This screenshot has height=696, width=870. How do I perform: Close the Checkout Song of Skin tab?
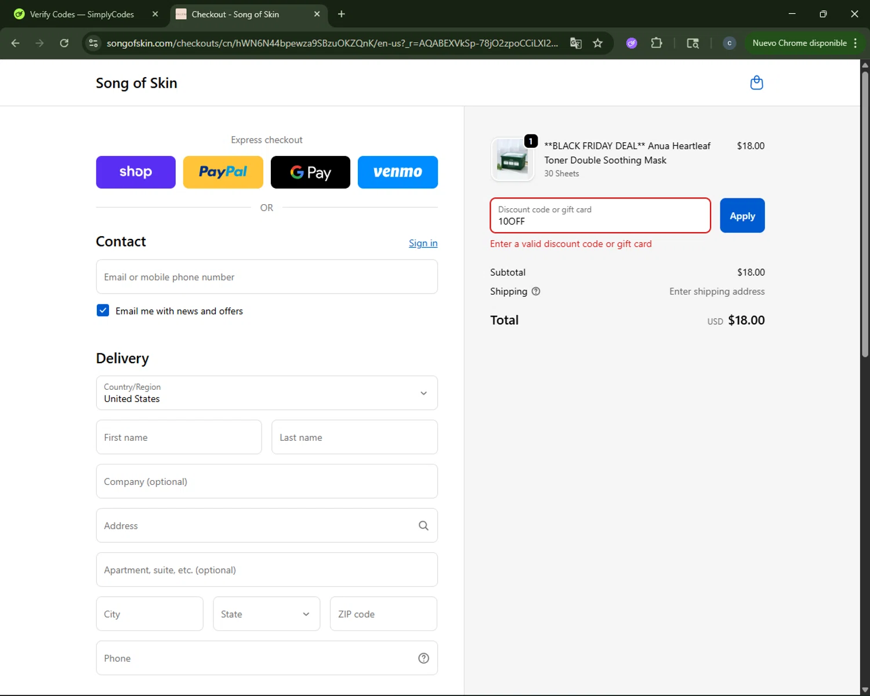point(317,14)
